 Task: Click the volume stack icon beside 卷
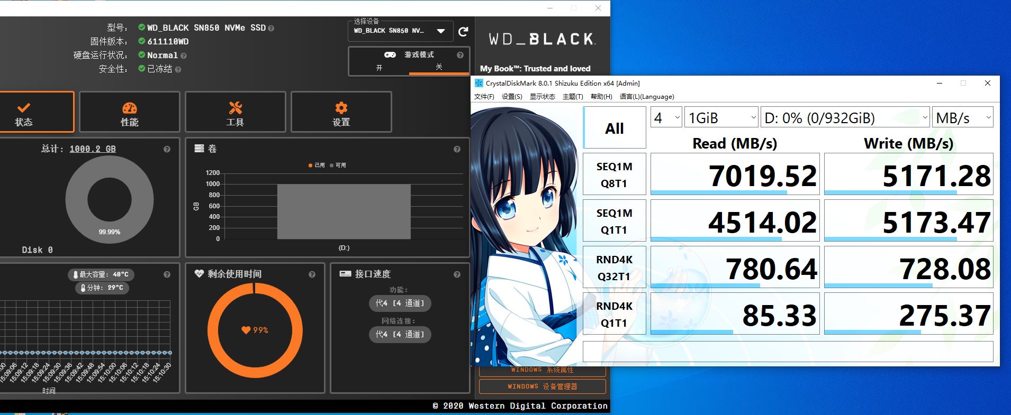pyautogui.click(x=199, y=149)
